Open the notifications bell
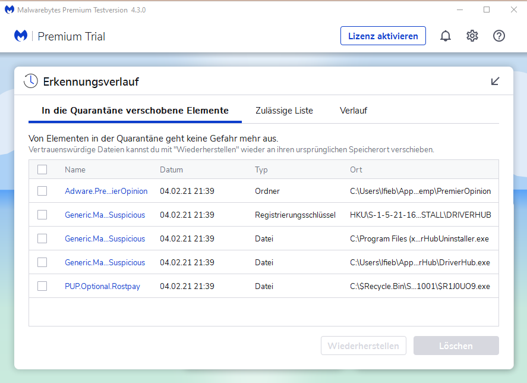 (446, 36)
